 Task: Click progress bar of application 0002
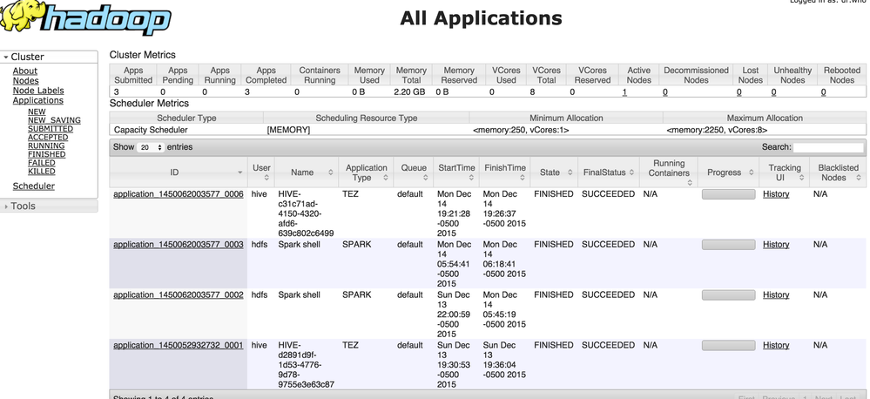tap(729, 295)
